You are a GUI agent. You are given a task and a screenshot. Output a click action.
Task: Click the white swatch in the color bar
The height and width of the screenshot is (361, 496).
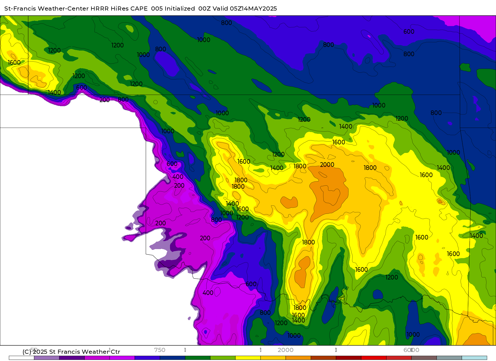coord(21,358)
